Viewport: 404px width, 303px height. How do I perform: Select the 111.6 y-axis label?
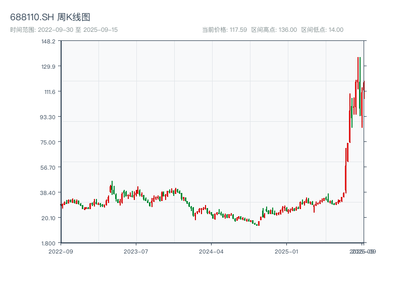tap(48, 91)
